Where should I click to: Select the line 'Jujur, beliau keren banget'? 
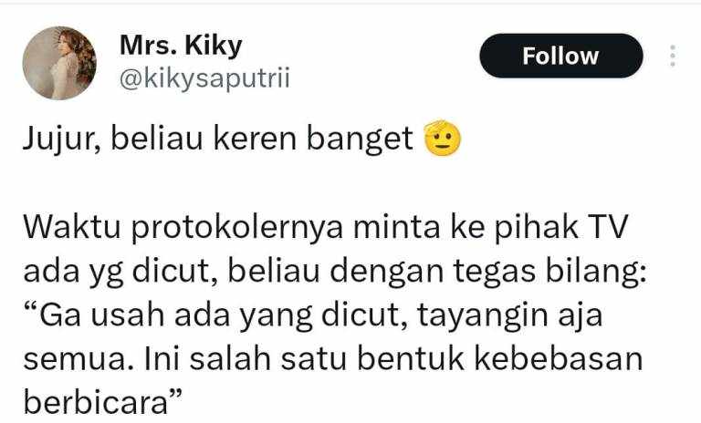pos(218,139)
